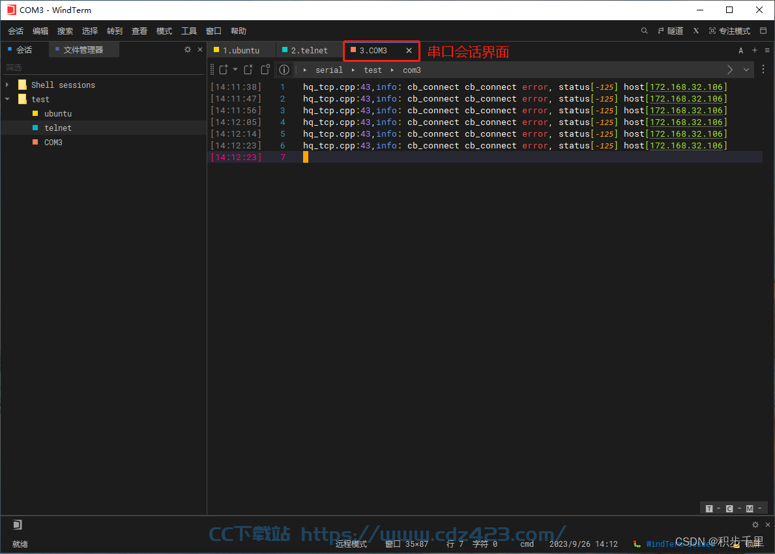Click the session info icon
This screenshot has width=775, height=554.
[284, 70]
